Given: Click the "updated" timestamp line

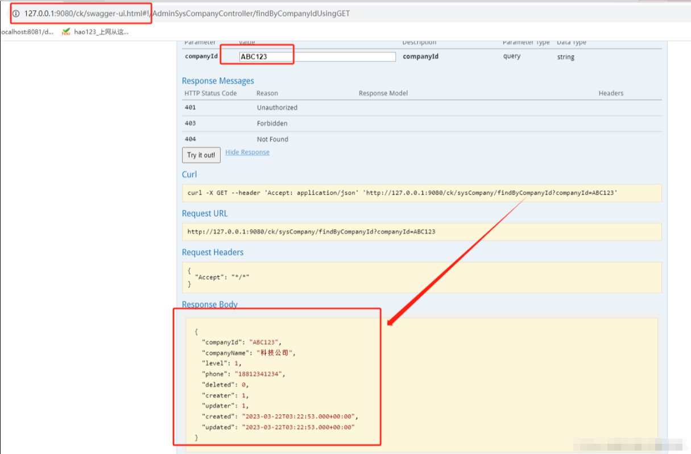Looking at the screenshot, I should tap(279, 427).
